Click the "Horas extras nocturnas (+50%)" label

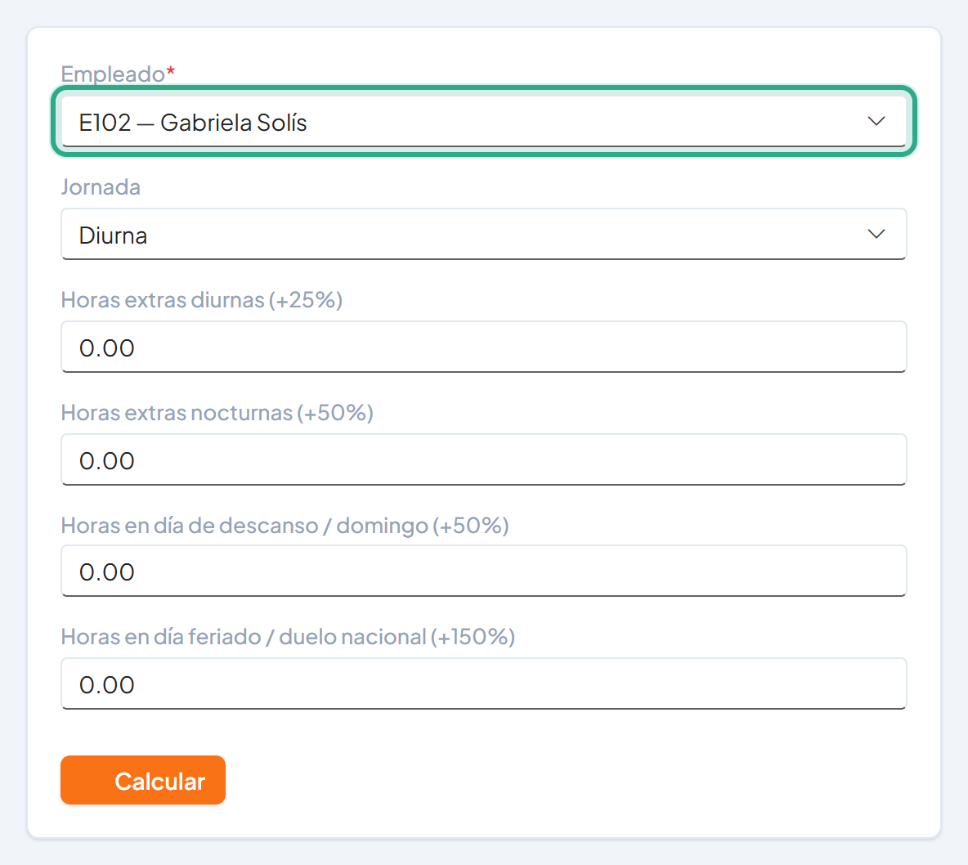click(217, 413)
